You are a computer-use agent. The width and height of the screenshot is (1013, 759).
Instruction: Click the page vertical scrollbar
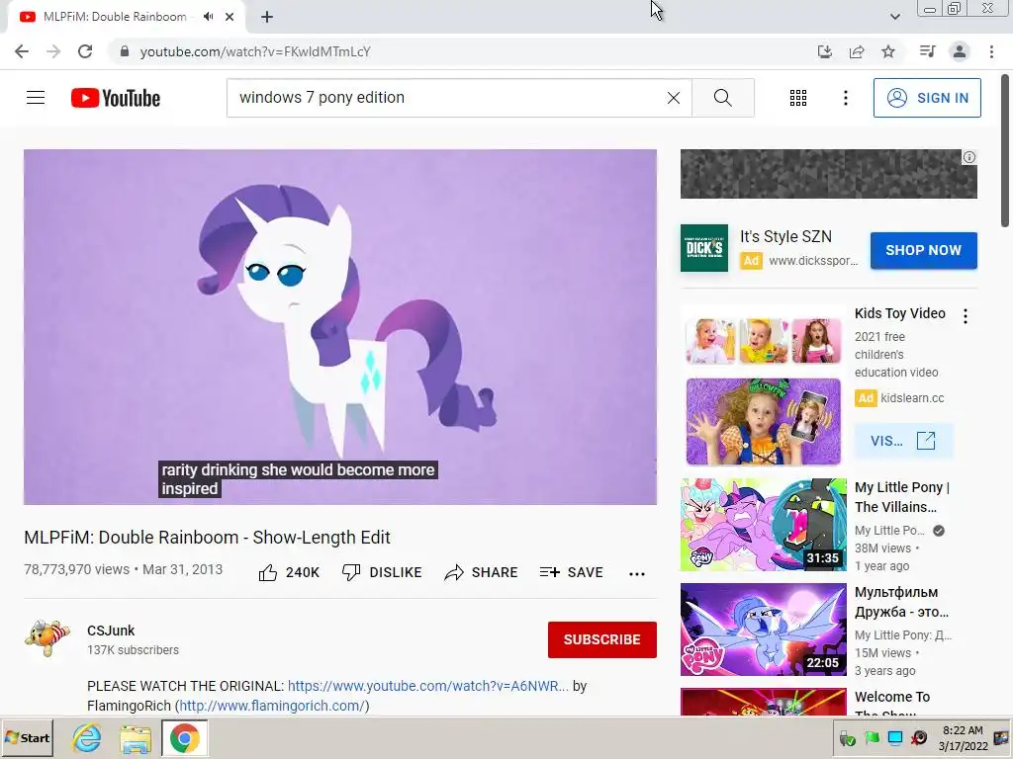1005,150
